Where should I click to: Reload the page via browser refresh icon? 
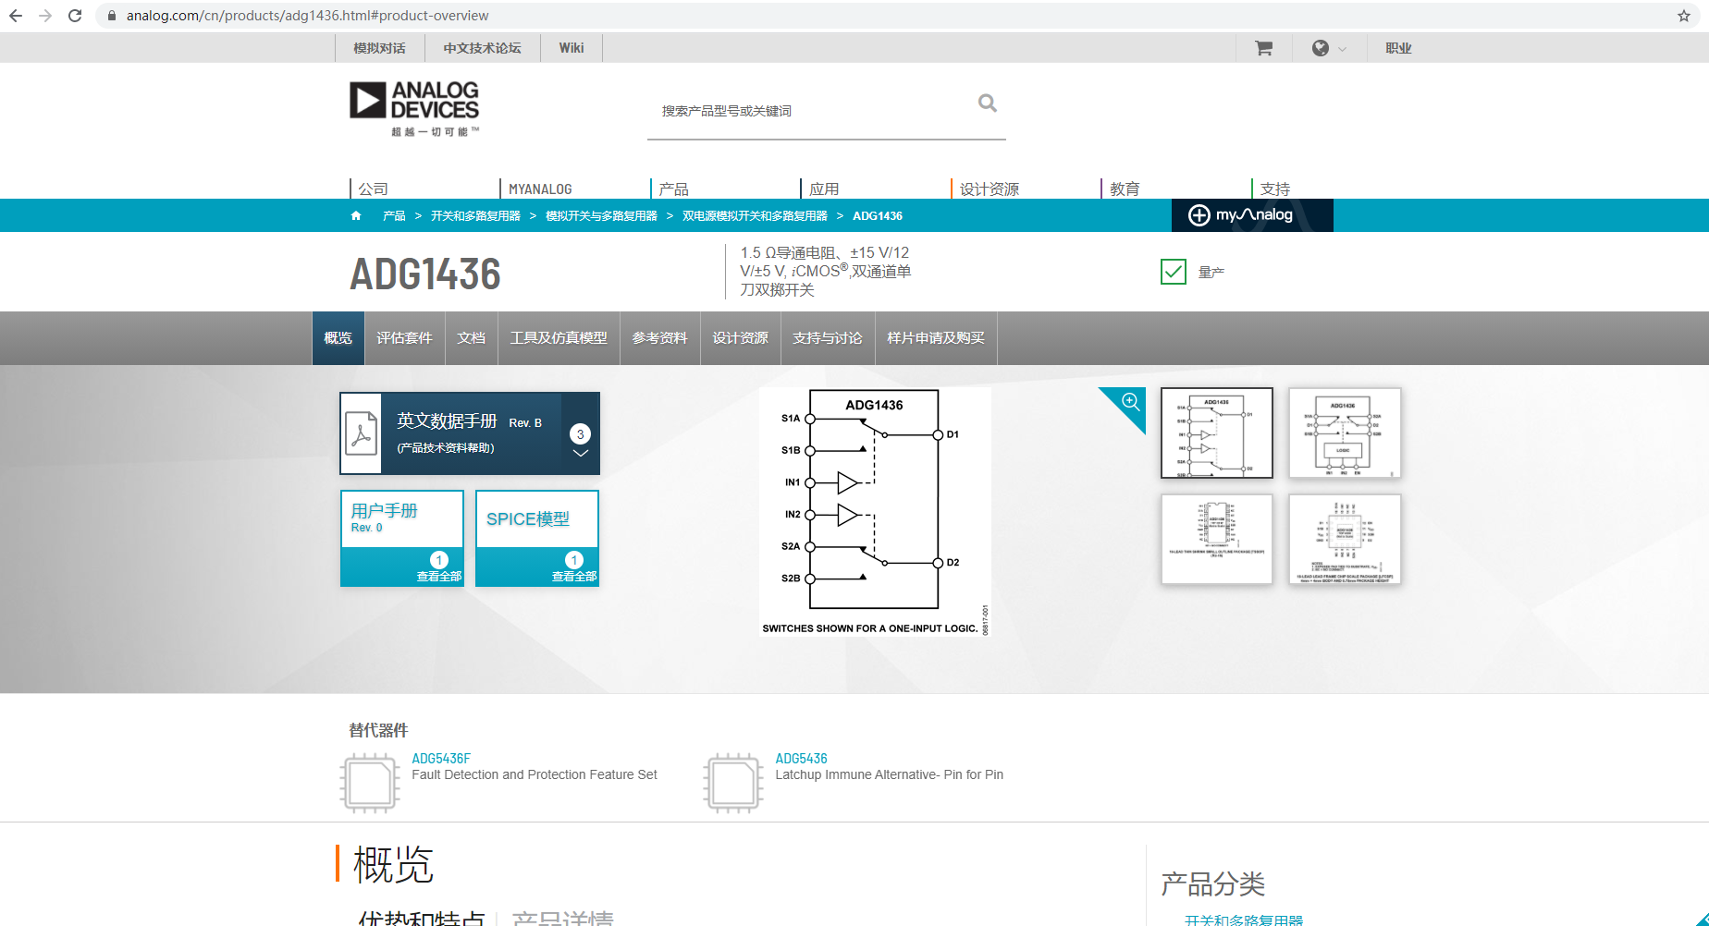pyautogui.click(x=75, y=15)
